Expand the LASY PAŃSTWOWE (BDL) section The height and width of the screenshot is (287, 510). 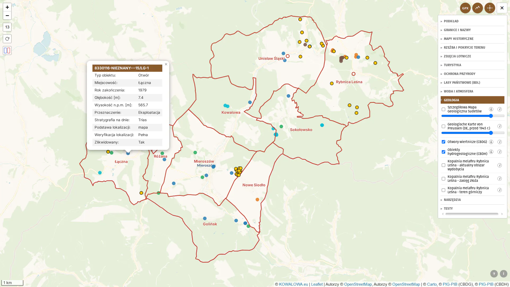[x=472, y=83]
